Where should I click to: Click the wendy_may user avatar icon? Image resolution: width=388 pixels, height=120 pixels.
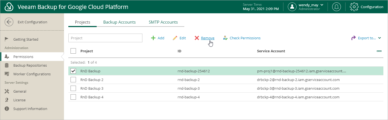pos(292,7)
